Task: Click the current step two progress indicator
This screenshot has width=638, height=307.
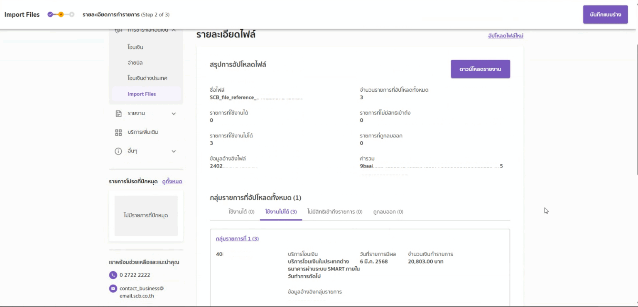Action: (61, 15)
